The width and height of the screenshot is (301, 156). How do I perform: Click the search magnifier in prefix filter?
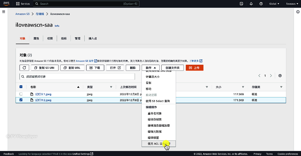23,77
